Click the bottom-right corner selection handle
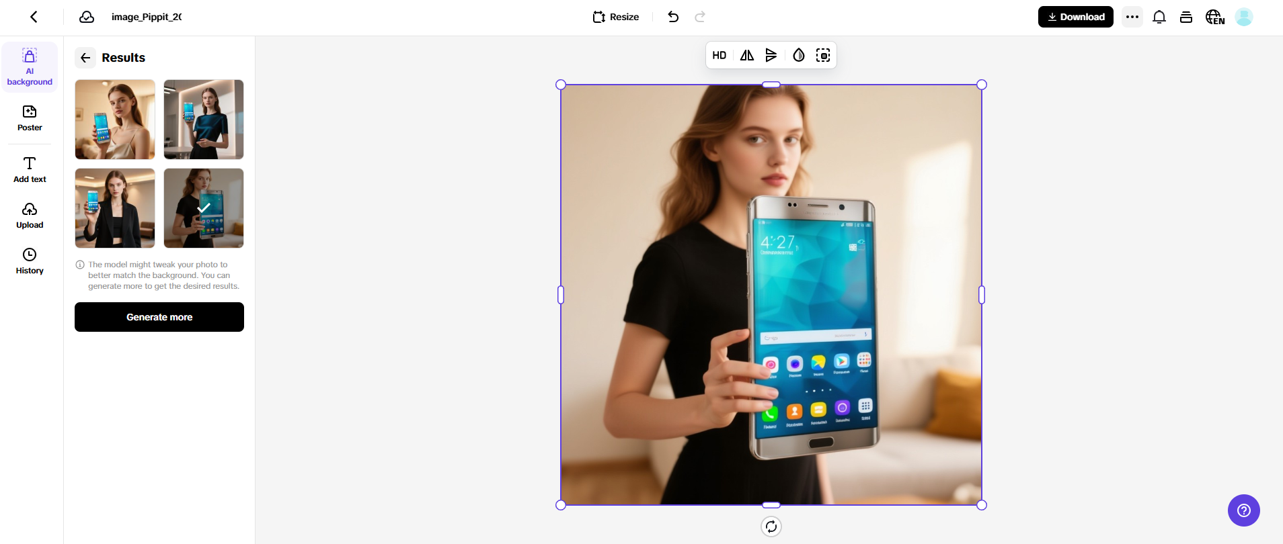 tap(982, 505)
